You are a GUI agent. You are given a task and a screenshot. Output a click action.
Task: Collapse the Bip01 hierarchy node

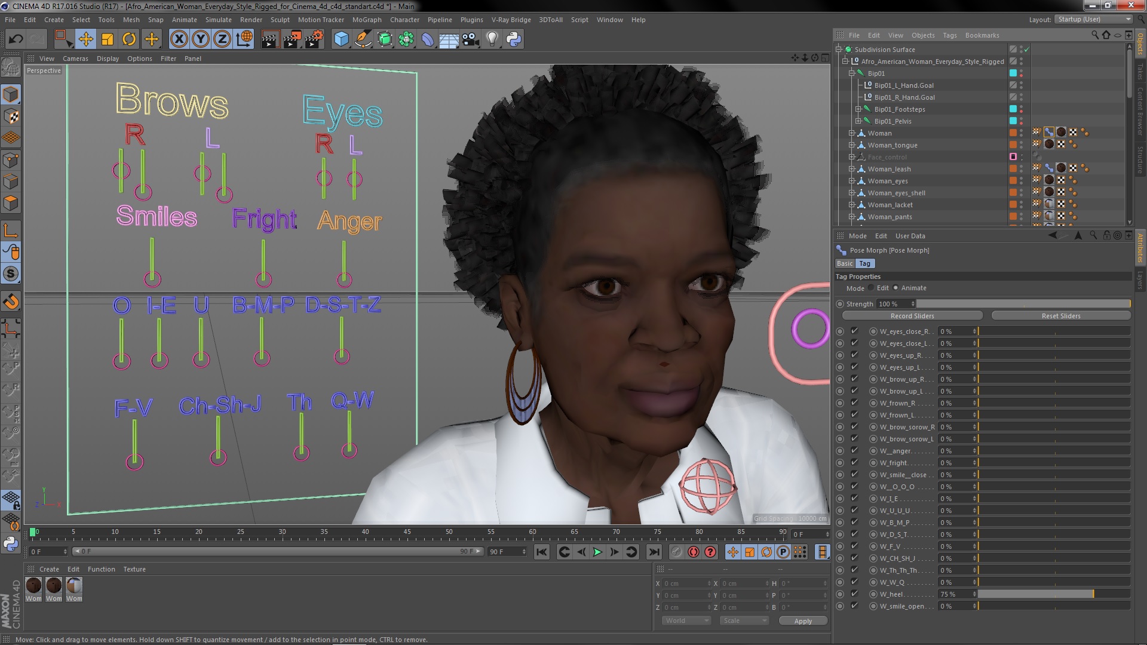(852, 73)
